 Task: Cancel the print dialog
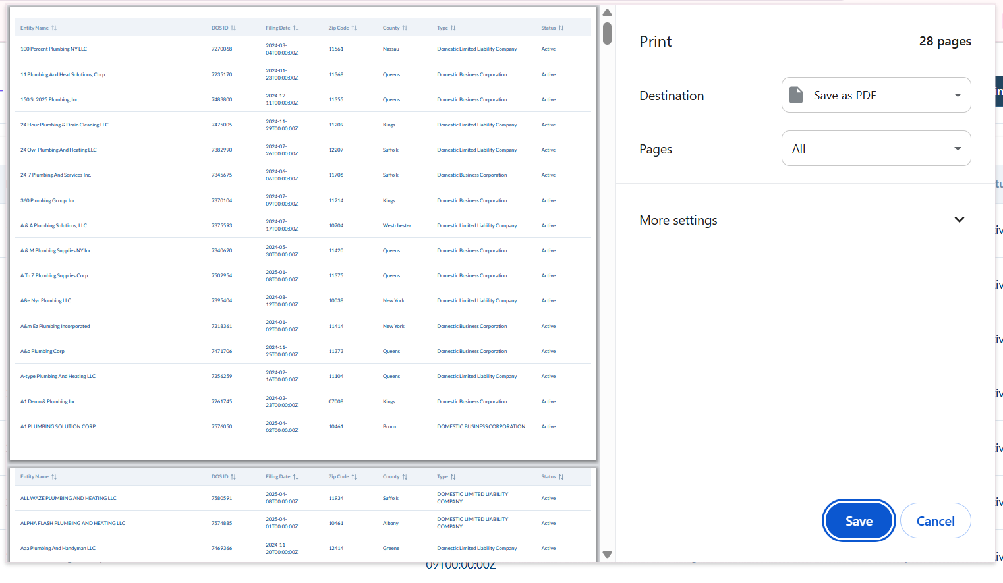point(935,521)
